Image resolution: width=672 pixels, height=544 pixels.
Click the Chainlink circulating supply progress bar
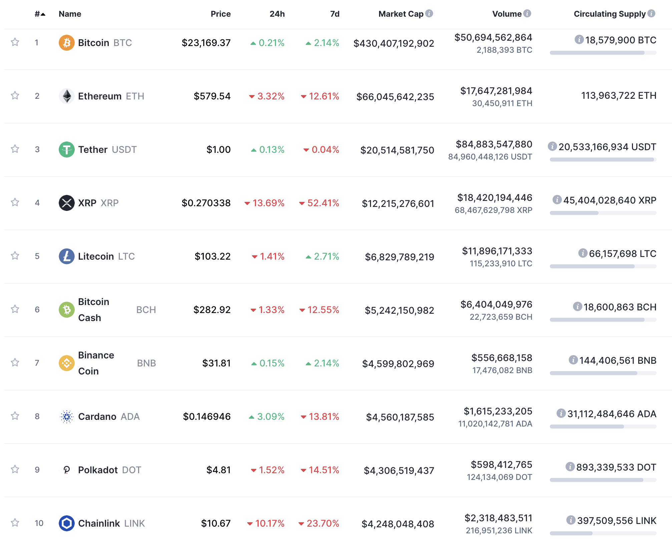[x=603, y=533]
